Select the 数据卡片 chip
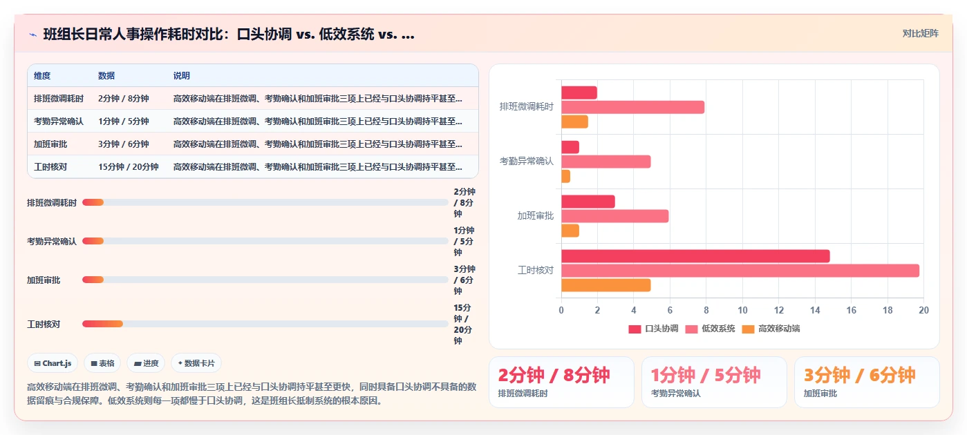Viewport: 967px width, 435px height. pyautogui.click(x=196, y=363)
